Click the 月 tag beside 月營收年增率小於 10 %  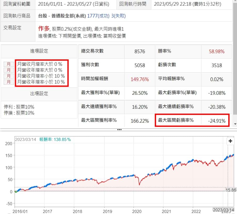pos(9,82)
